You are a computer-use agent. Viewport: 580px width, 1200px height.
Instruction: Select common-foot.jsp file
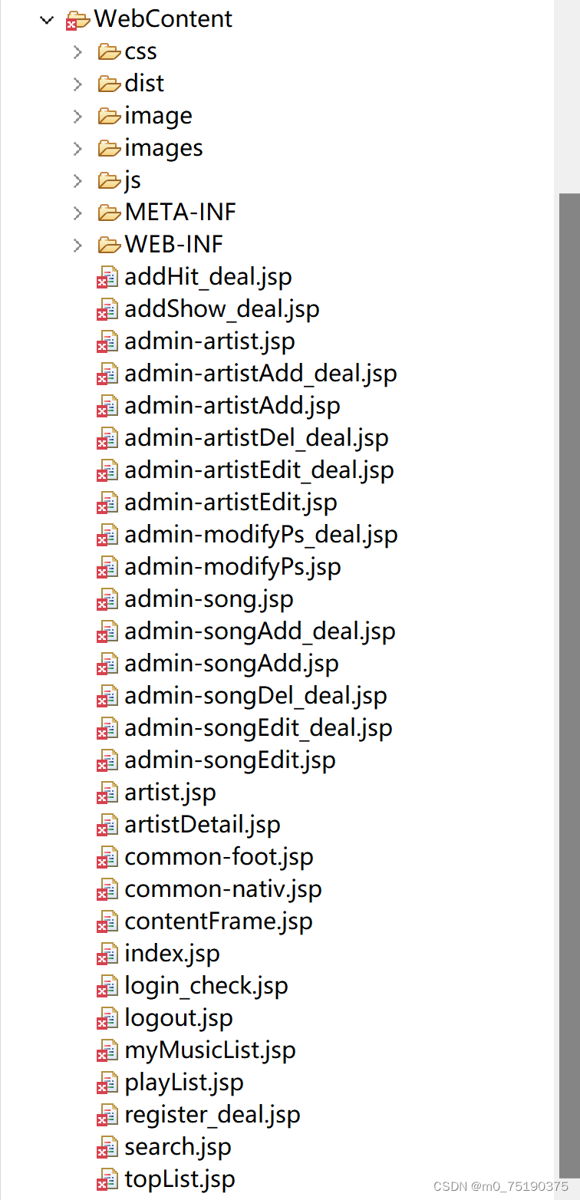coord(219,857)
